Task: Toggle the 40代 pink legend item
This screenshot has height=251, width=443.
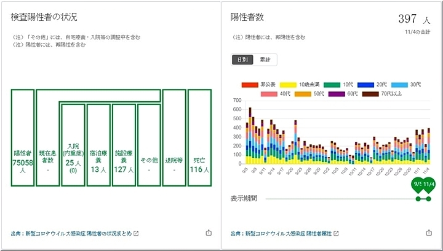Action: point(269,95)
